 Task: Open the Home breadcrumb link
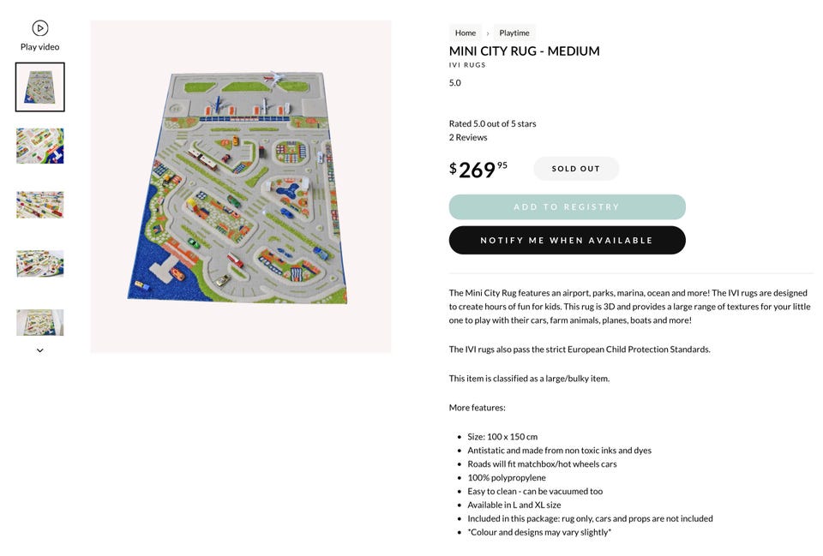[x=465, y=33]
